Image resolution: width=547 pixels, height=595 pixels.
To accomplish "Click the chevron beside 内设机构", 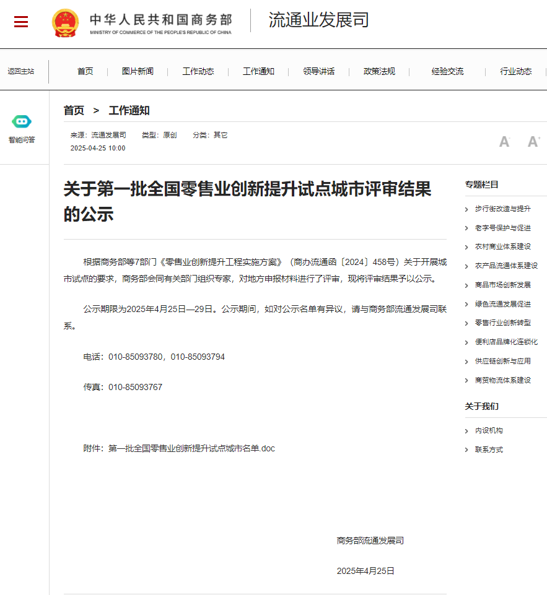I will coord(466,431).
